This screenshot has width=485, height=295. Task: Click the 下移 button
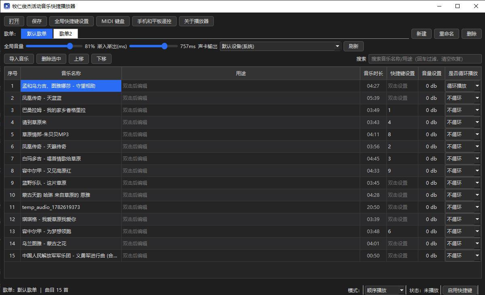[101, 59]
